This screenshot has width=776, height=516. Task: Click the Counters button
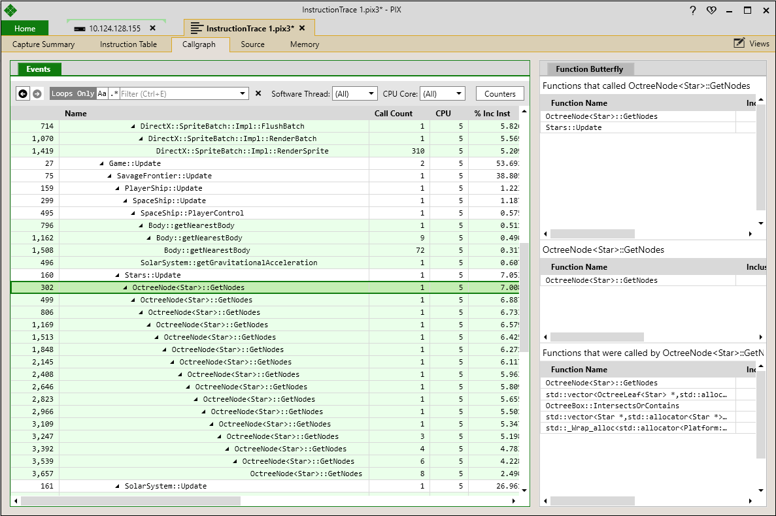tap(500, 93)
